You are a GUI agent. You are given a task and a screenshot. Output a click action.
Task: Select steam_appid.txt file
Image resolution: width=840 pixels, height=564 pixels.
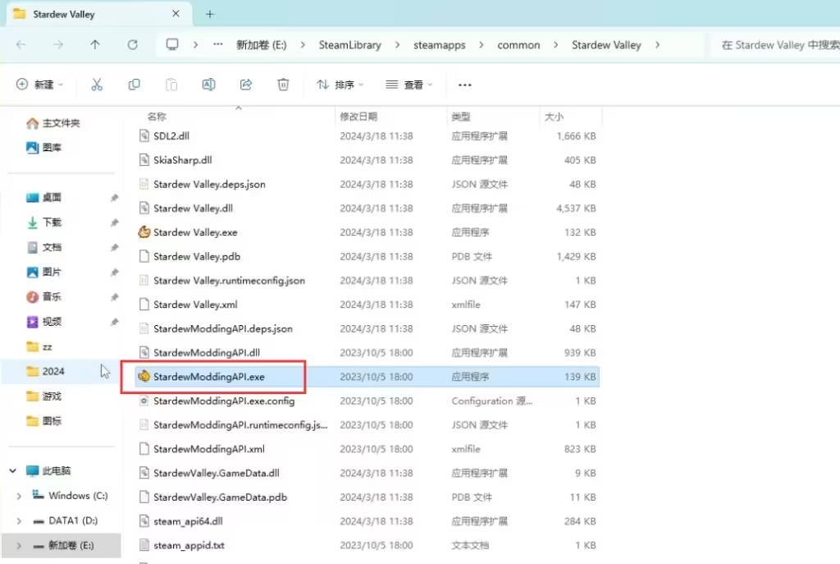pyautogui.click(x=189, y=546)
